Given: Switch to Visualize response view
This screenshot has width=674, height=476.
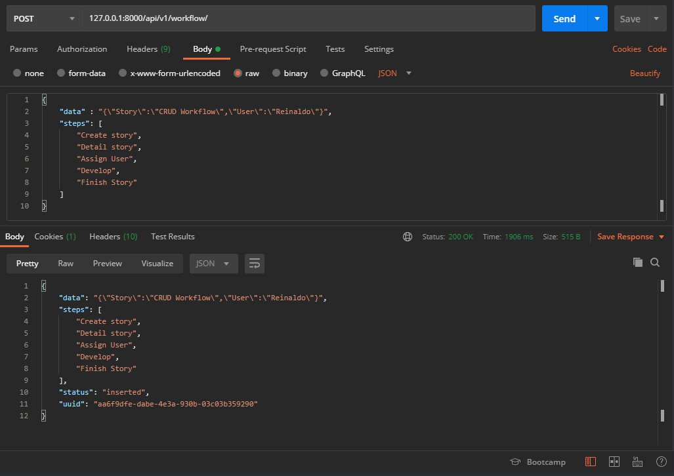Looking at the screenshot, I should pyautogui.click(x=158, y=264).
